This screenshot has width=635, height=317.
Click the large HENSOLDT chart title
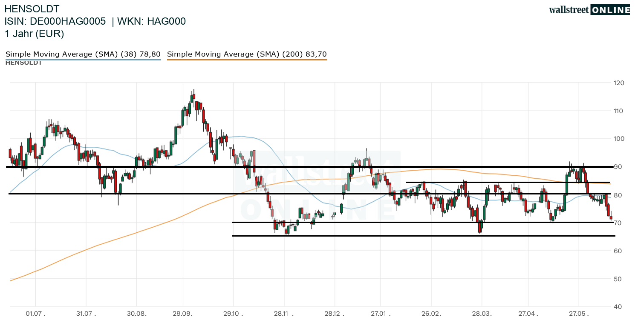32,9
